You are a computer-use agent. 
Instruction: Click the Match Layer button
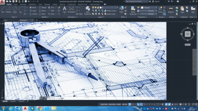pos(110,14)
